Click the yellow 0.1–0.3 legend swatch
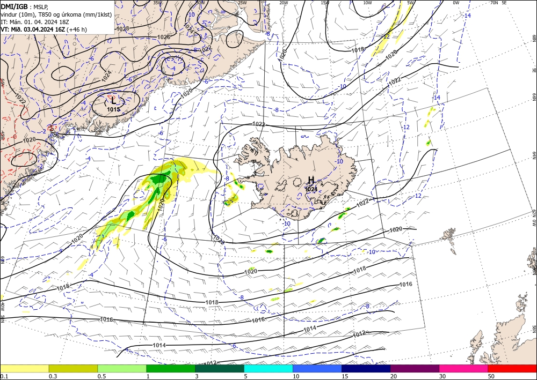This screenshot has width=537, height=380. pyautogui.click(x=24, y=368)
